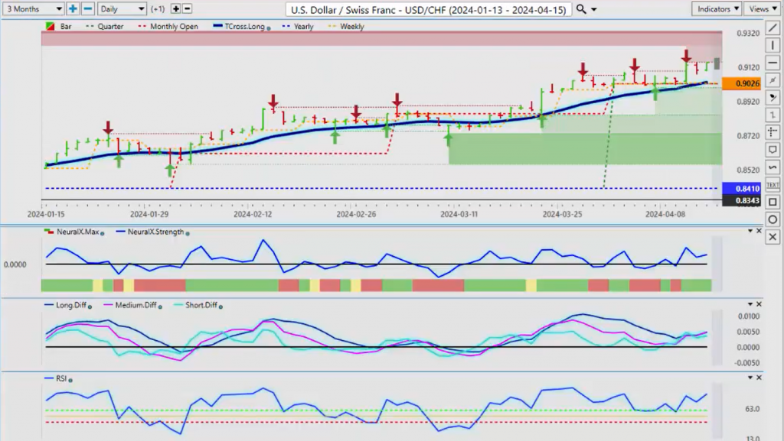Click the Bar legend color swatch
Screen dimensions: 784x441
(x=50, y=27)
